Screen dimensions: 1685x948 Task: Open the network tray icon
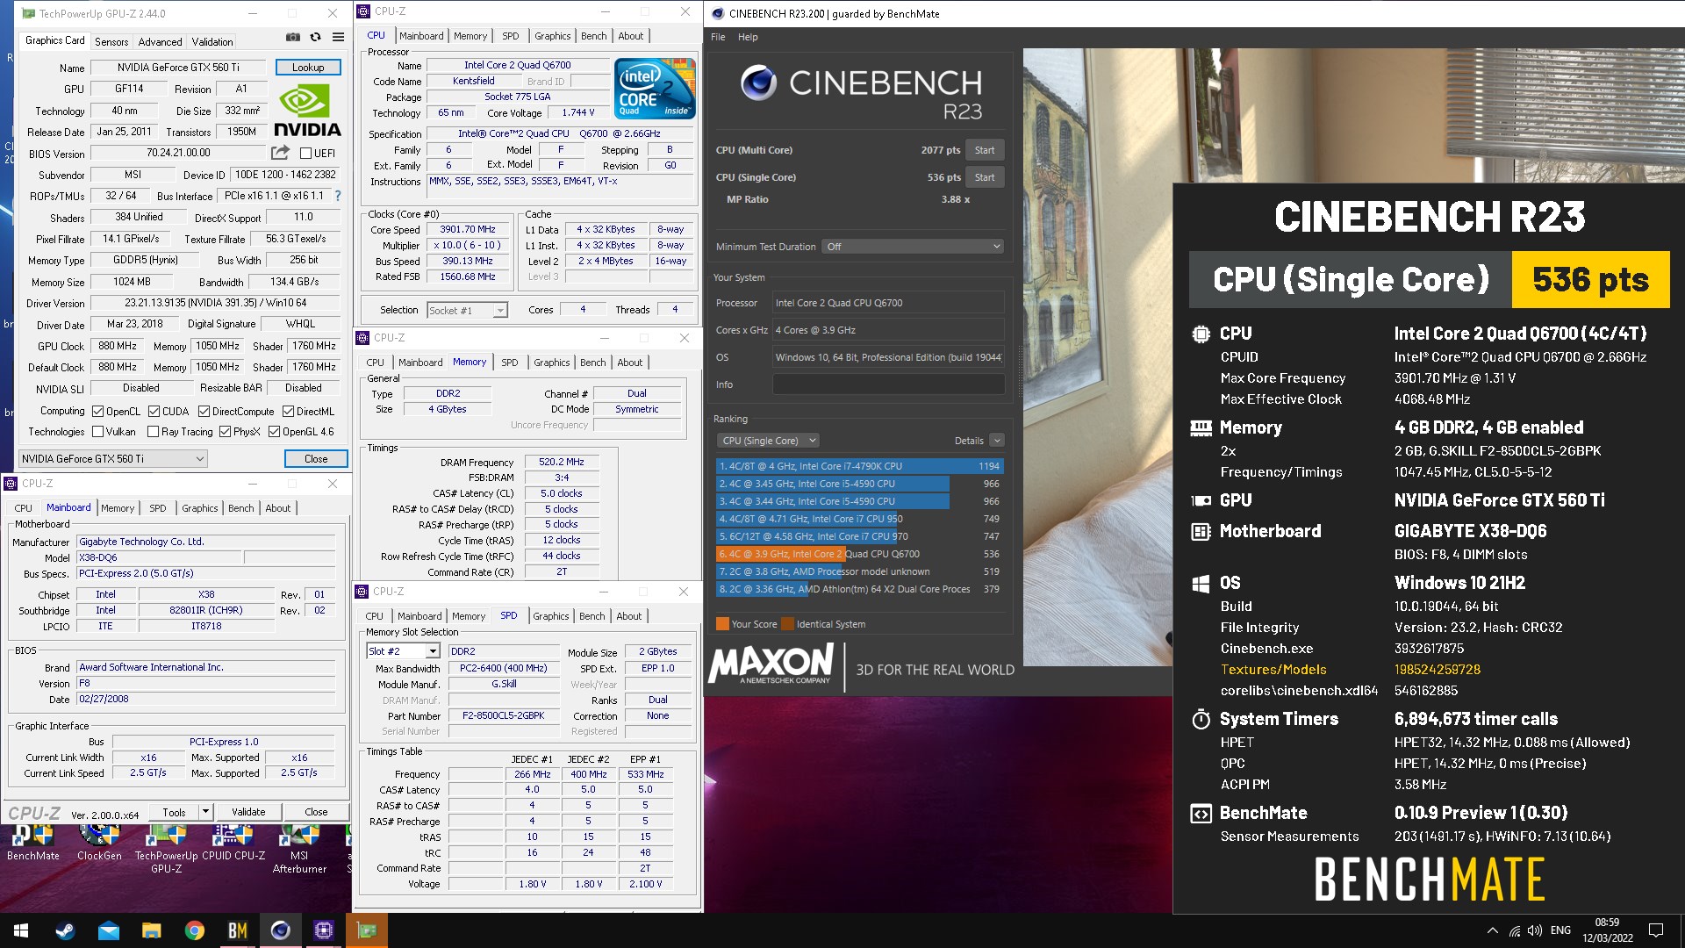pyautogui.click(x=1515, y=930)
